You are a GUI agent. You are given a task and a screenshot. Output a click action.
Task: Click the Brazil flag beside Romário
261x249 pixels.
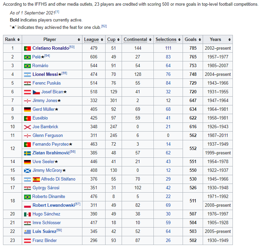[x=27, y=66]
